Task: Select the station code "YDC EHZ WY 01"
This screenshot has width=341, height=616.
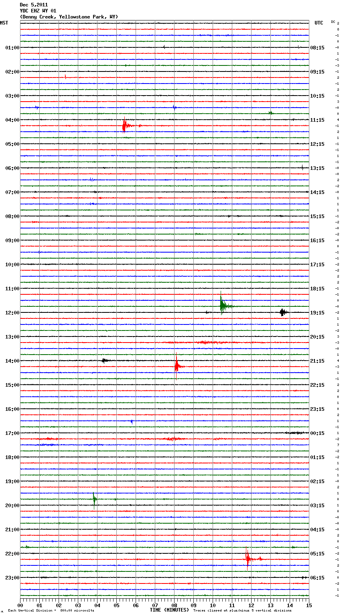Action: click(38, 11)
